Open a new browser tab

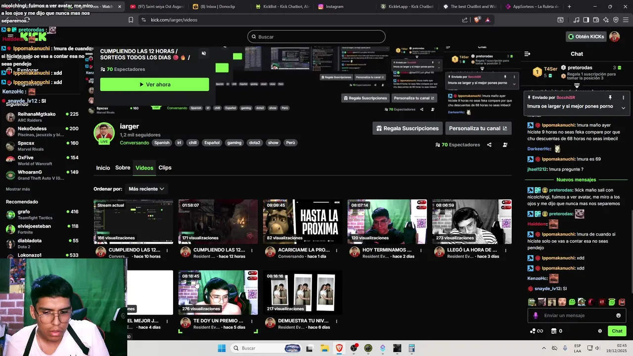pos(569,6)
